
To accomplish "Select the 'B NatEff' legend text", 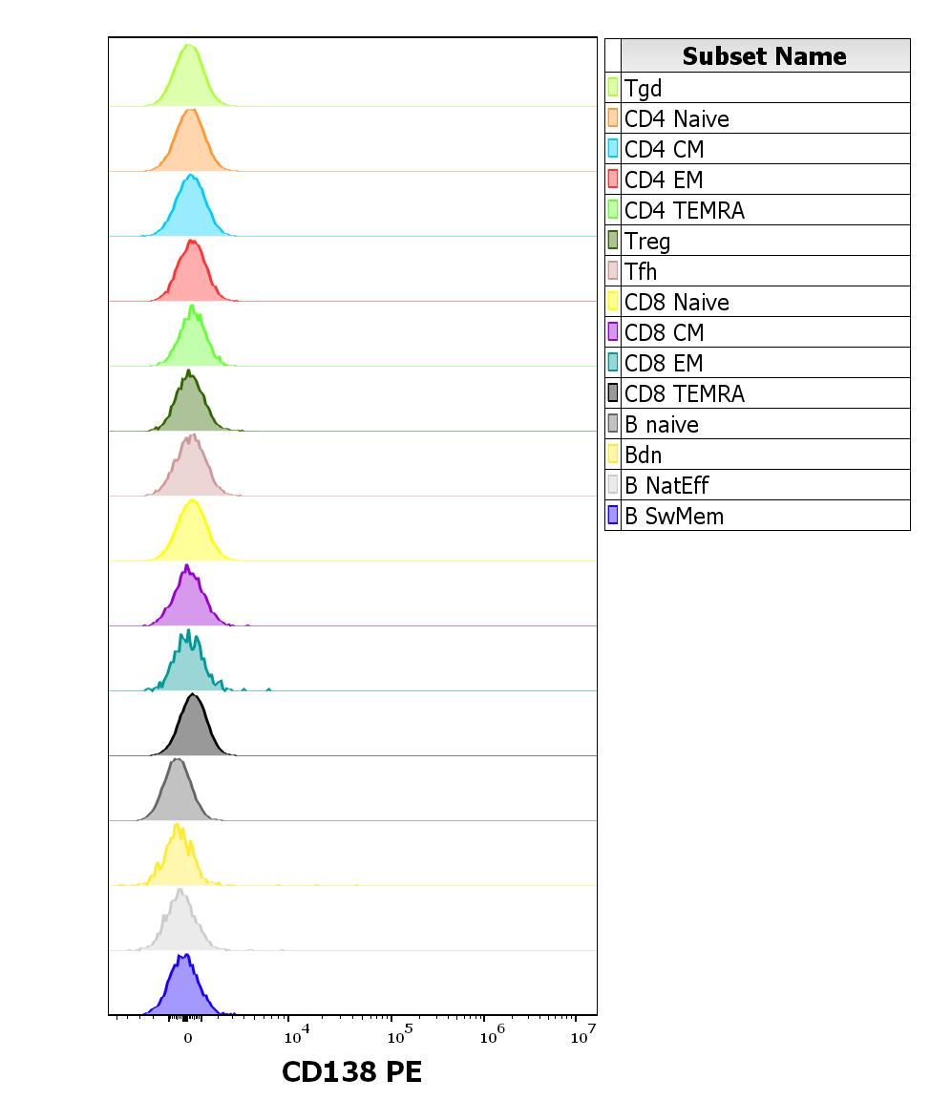I will pyautogui.click(x=666, y=485).
